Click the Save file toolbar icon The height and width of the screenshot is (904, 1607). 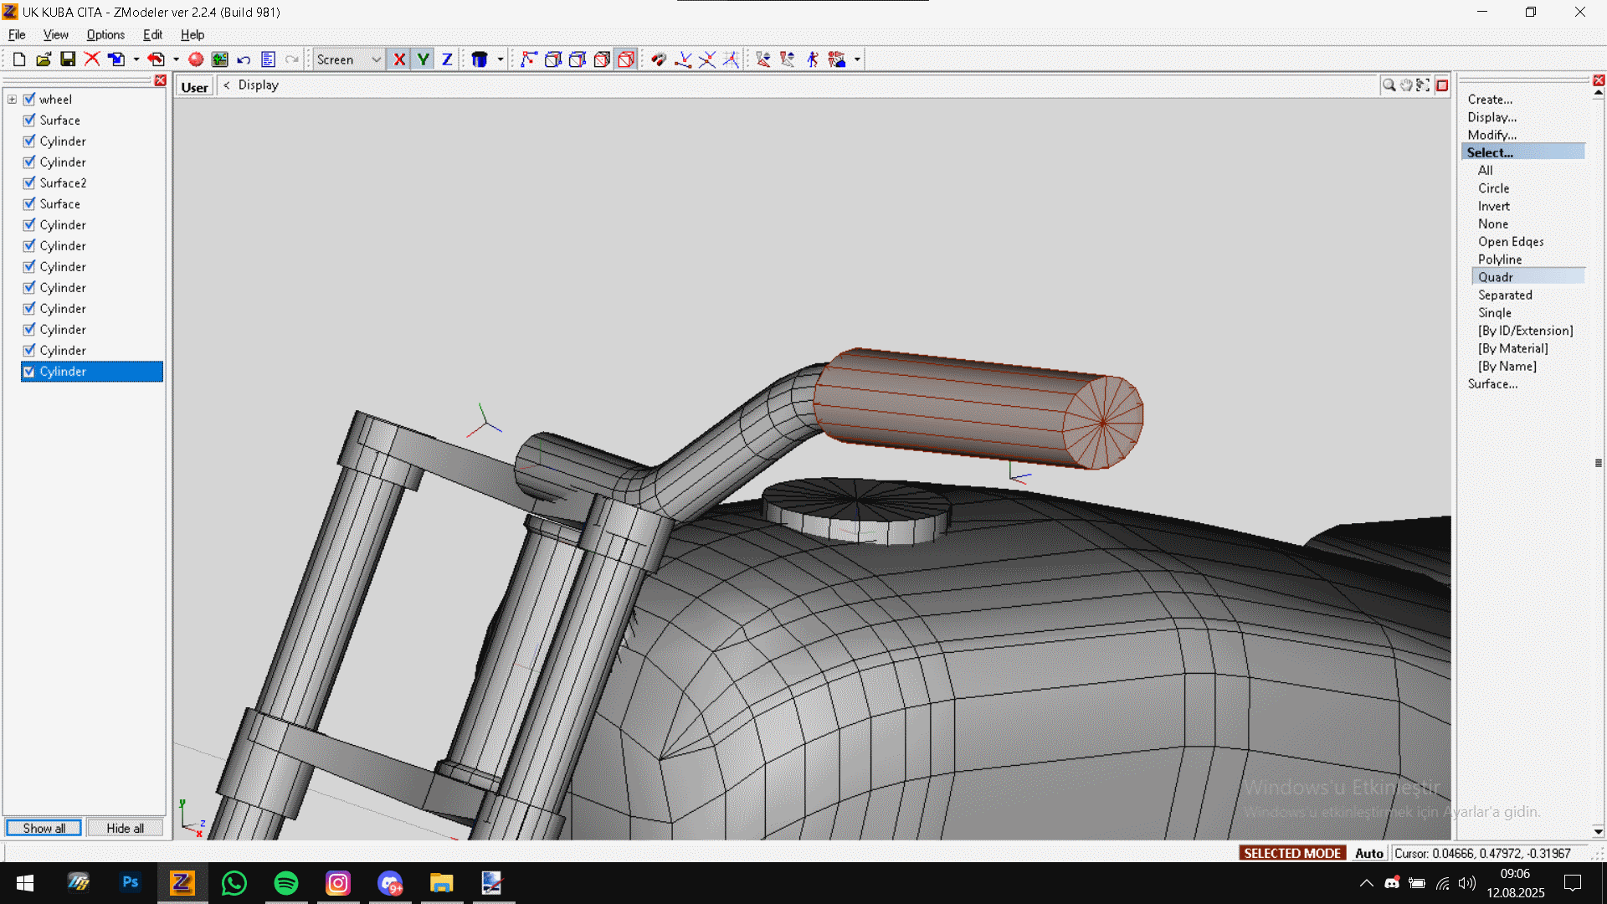pyautogui.click(x=68, y=59)
